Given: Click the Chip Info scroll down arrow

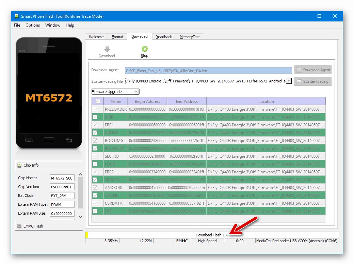Looking at the screenshot, I should coord(80,217).
